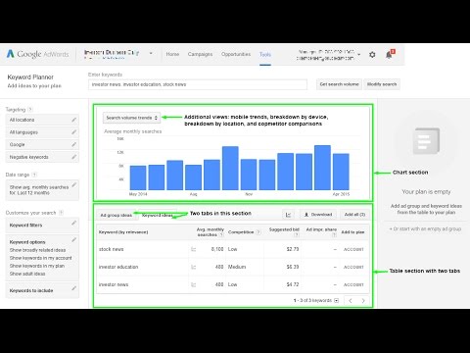The width and height of the screenshot is (470, 353).
Task: Open the Campaigns menu item
Action: coord(200,54)
